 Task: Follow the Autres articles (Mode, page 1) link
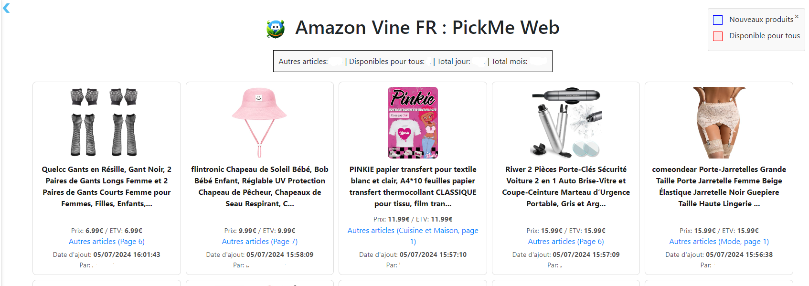pos(719,242)
